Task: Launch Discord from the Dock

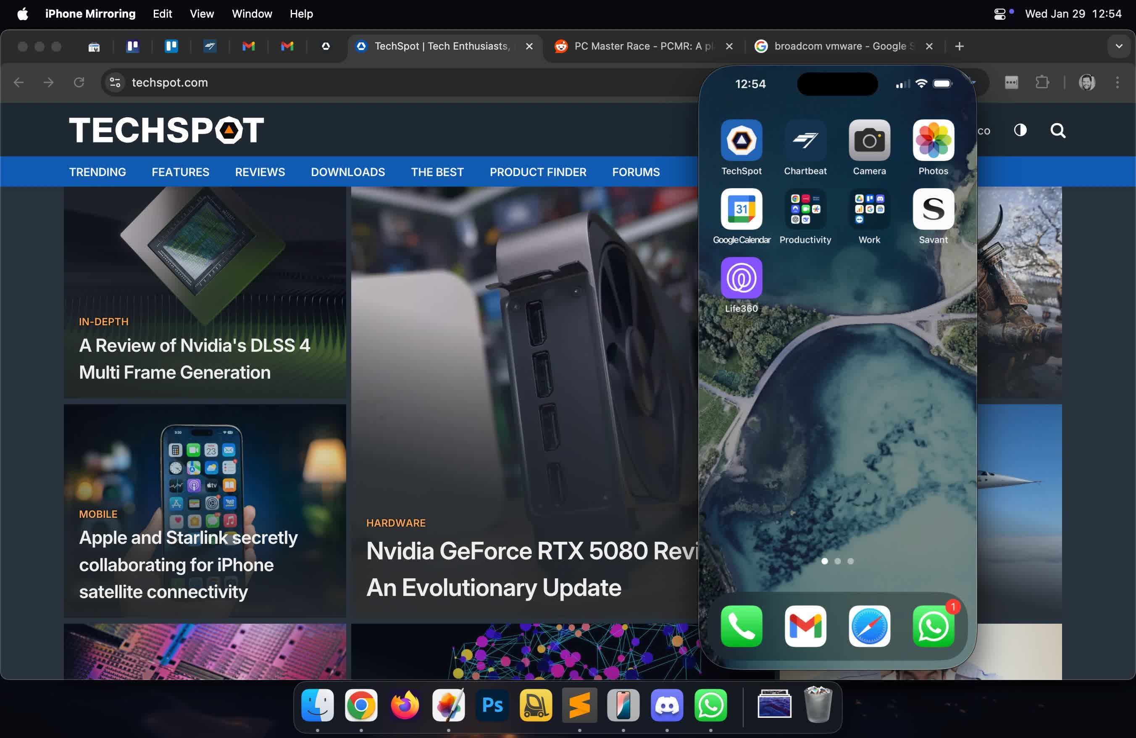Action: [x=667, y=705]
